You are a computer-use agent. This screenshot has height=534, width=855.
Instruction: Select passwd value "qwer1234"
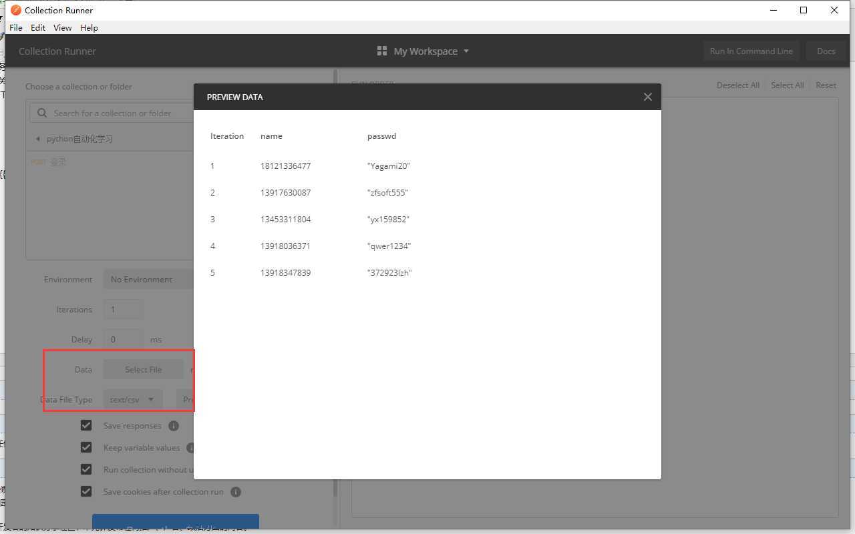389,246
